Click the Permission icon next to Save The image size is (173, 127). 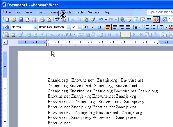[x=27, y=20]
